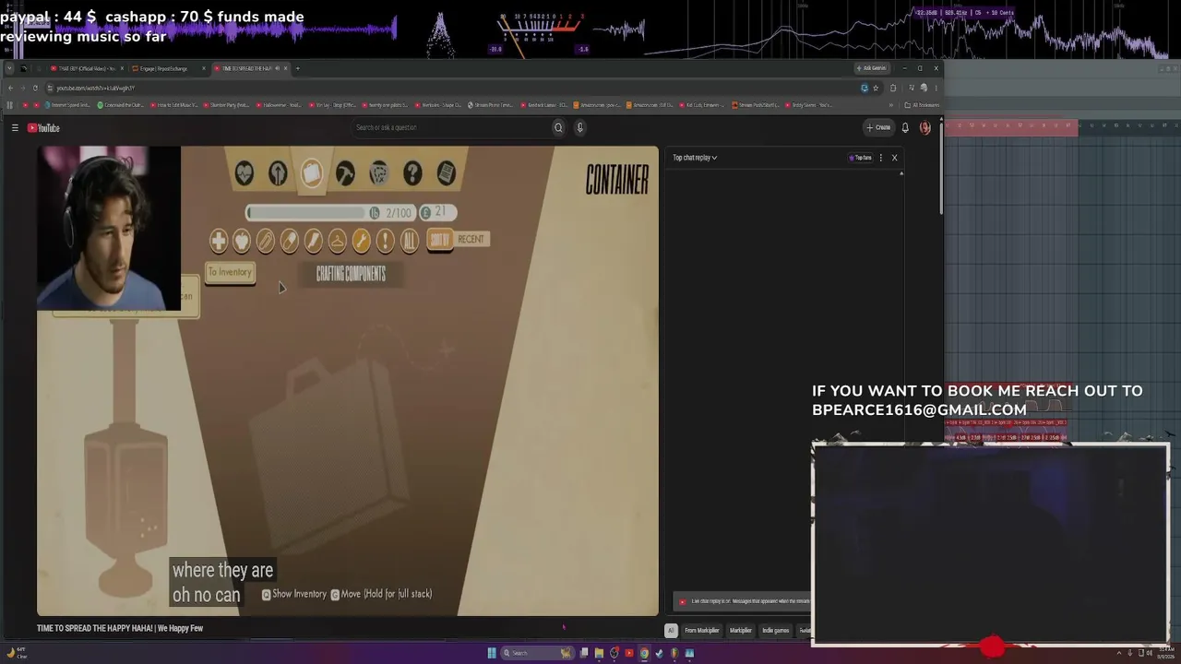Filter container by weapon blade icon

point(314,241)
